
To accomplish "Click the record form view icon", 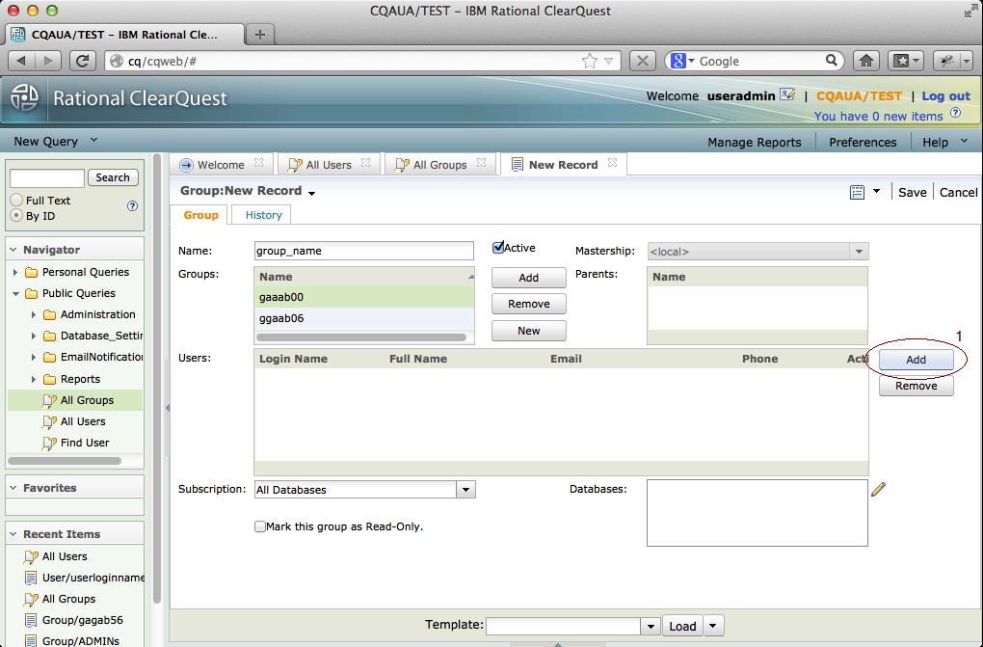I will point(857,192).
